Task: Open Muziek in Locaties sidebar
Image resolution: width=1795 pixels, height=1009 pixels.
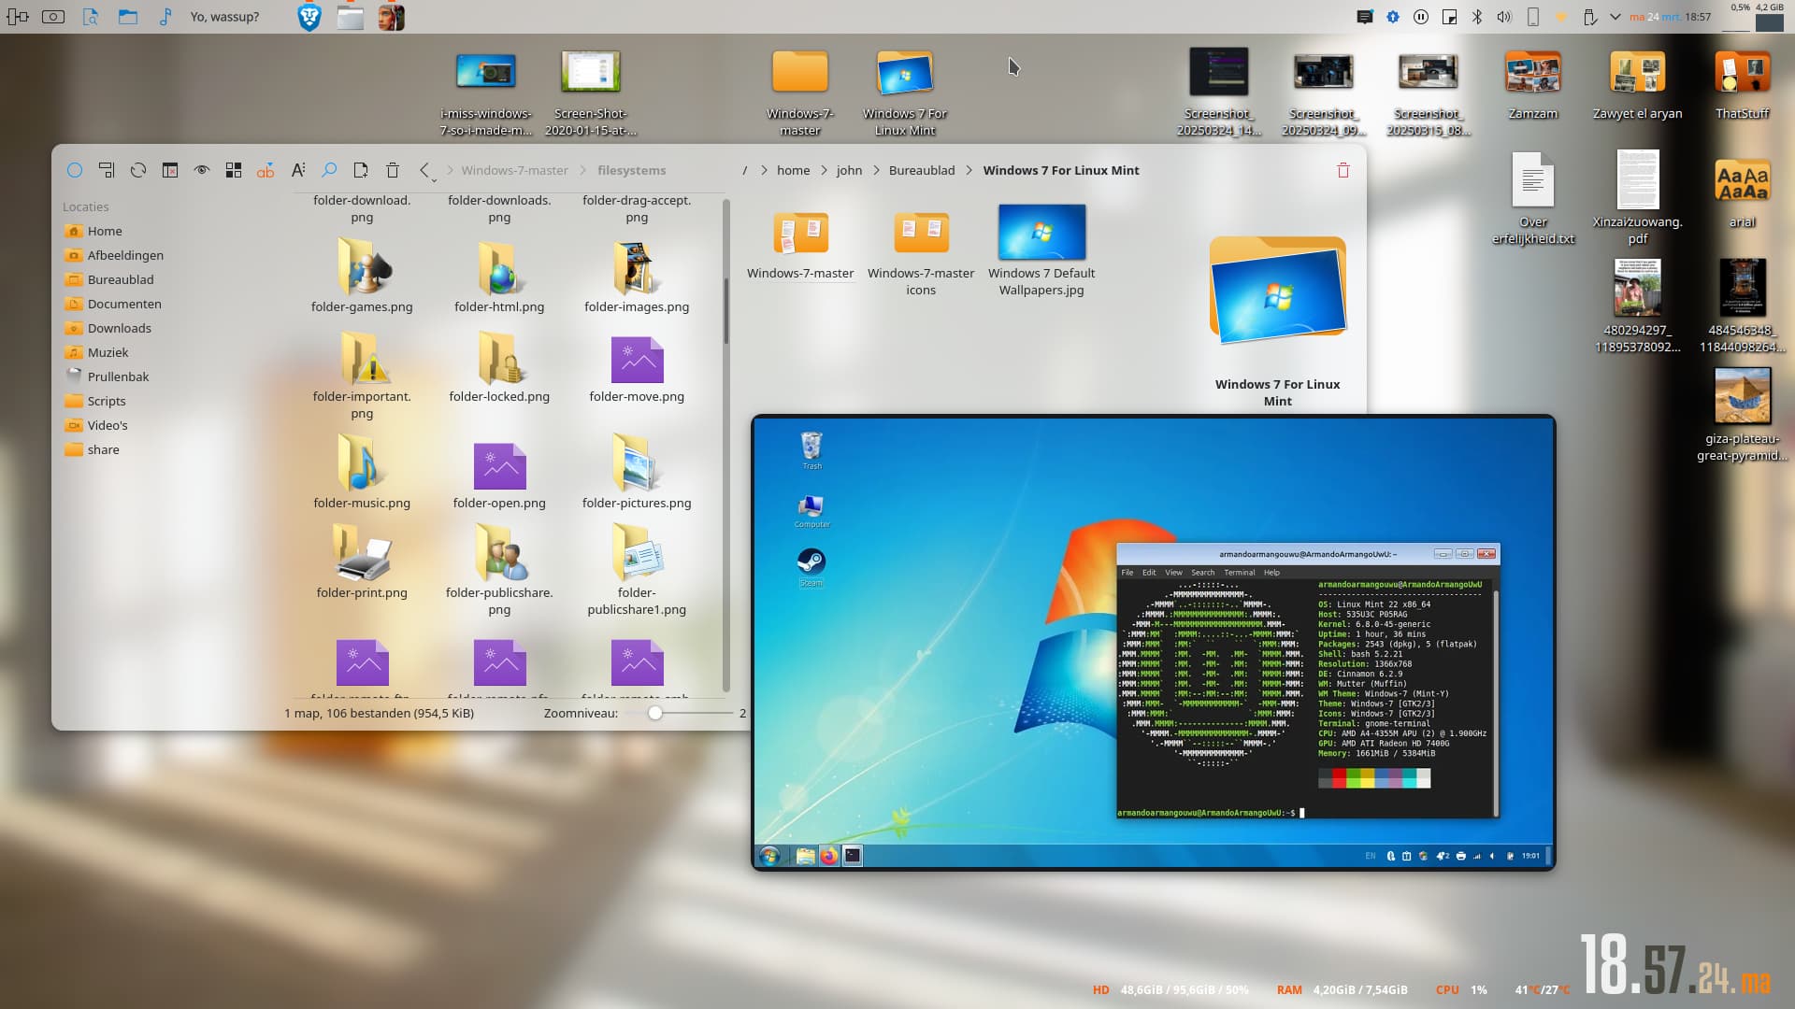Action: [x=108, y=352]
